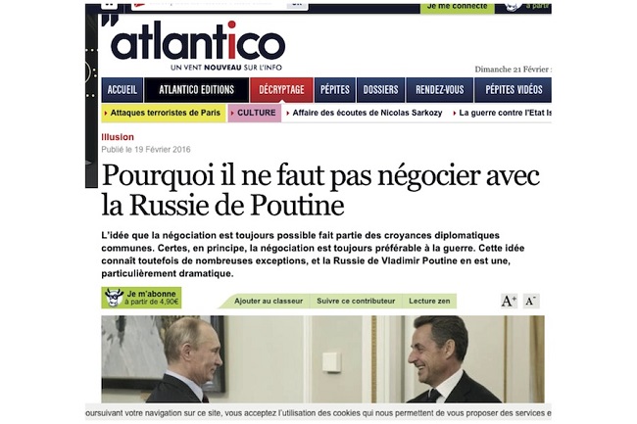Open the Atlantico Editions tab

(x=197, y=90)
